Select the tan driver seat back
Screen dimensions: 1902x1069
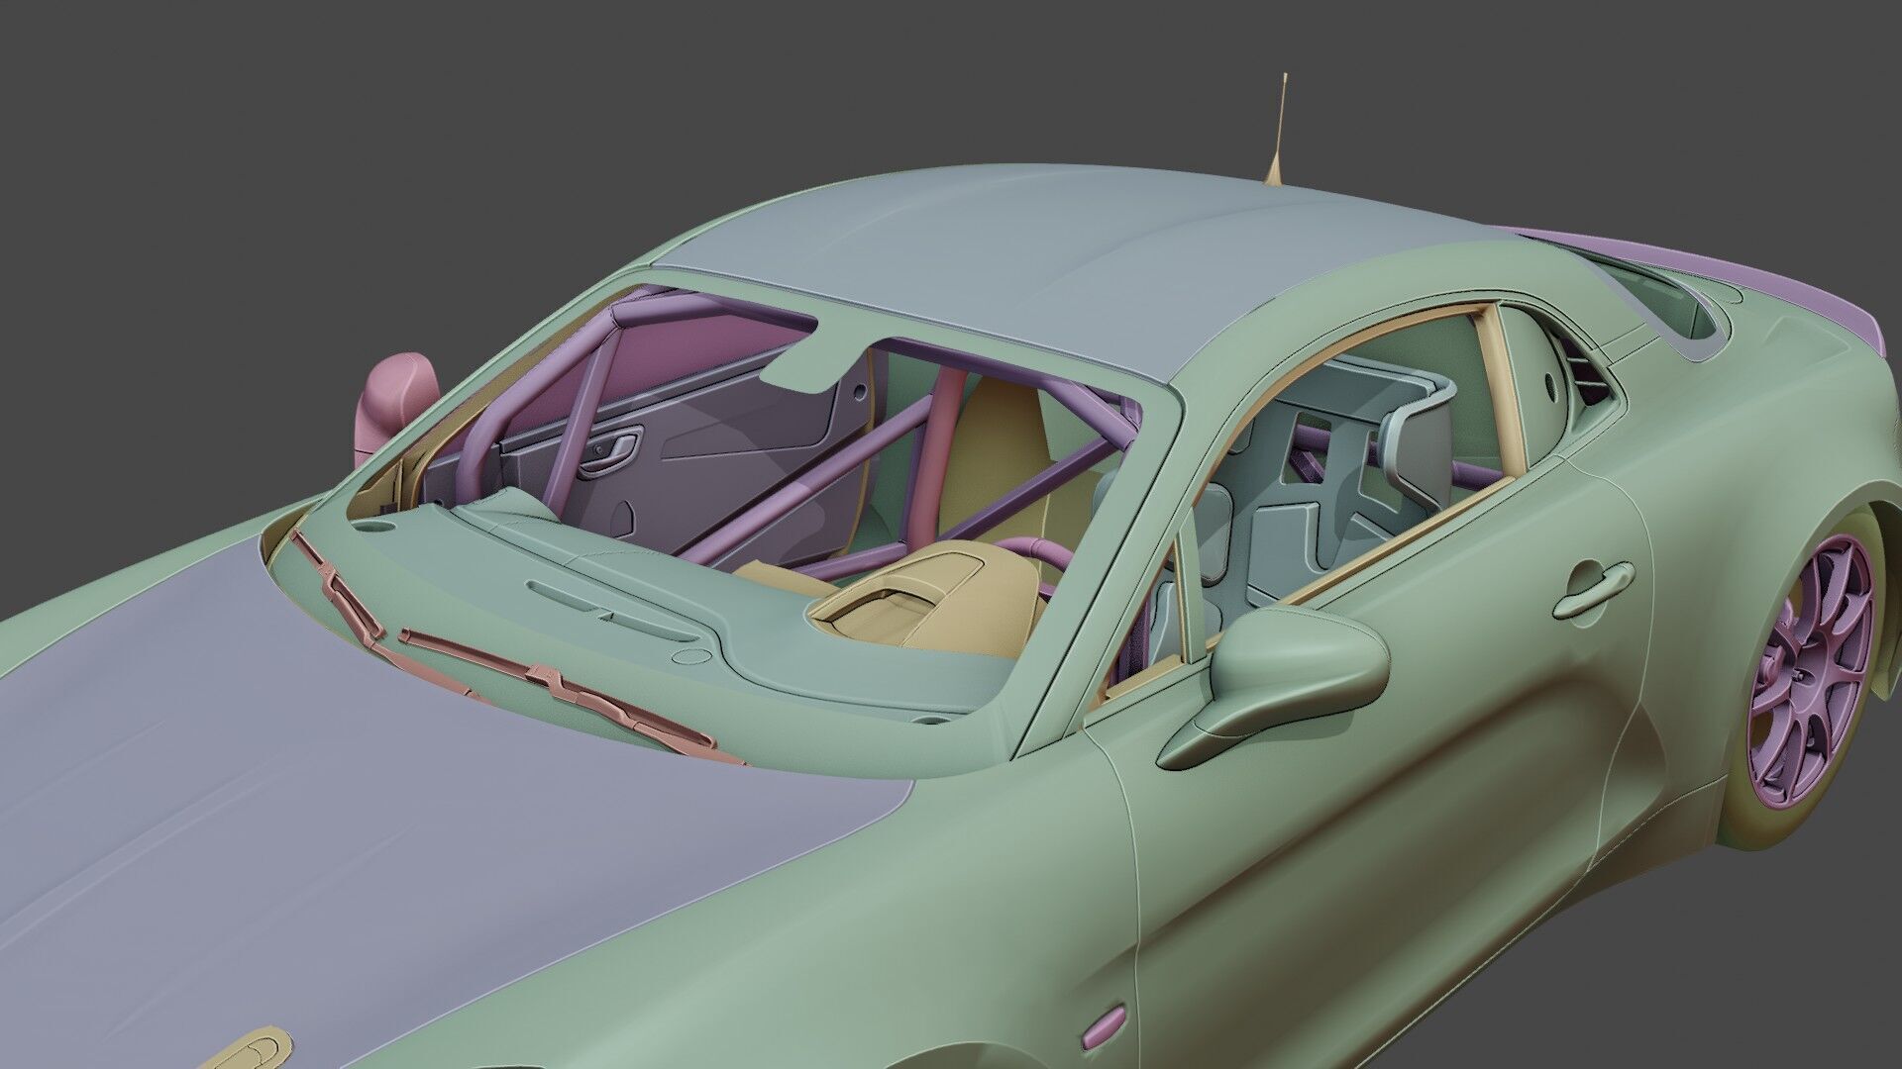(x=993, y=460)
